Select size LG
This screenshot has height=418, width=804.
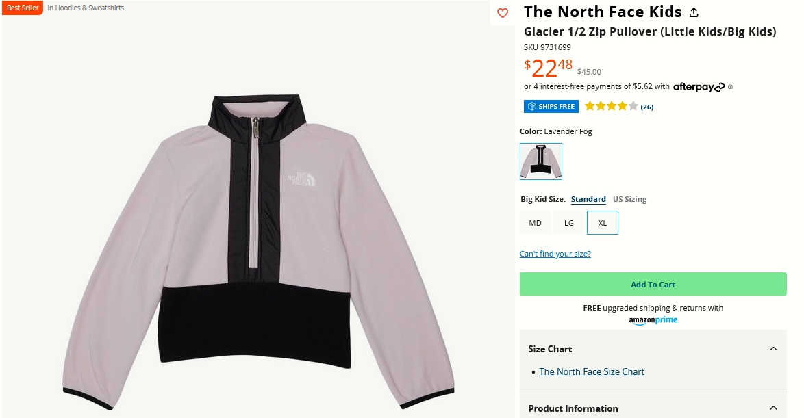point(569,223)
